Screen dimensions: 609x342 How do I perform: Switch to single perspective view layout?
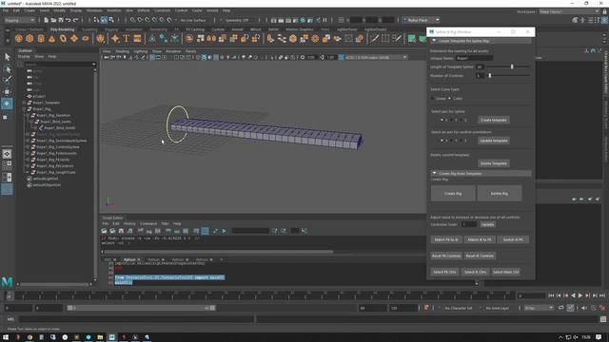pyautogui.click(x=7, y=154)
